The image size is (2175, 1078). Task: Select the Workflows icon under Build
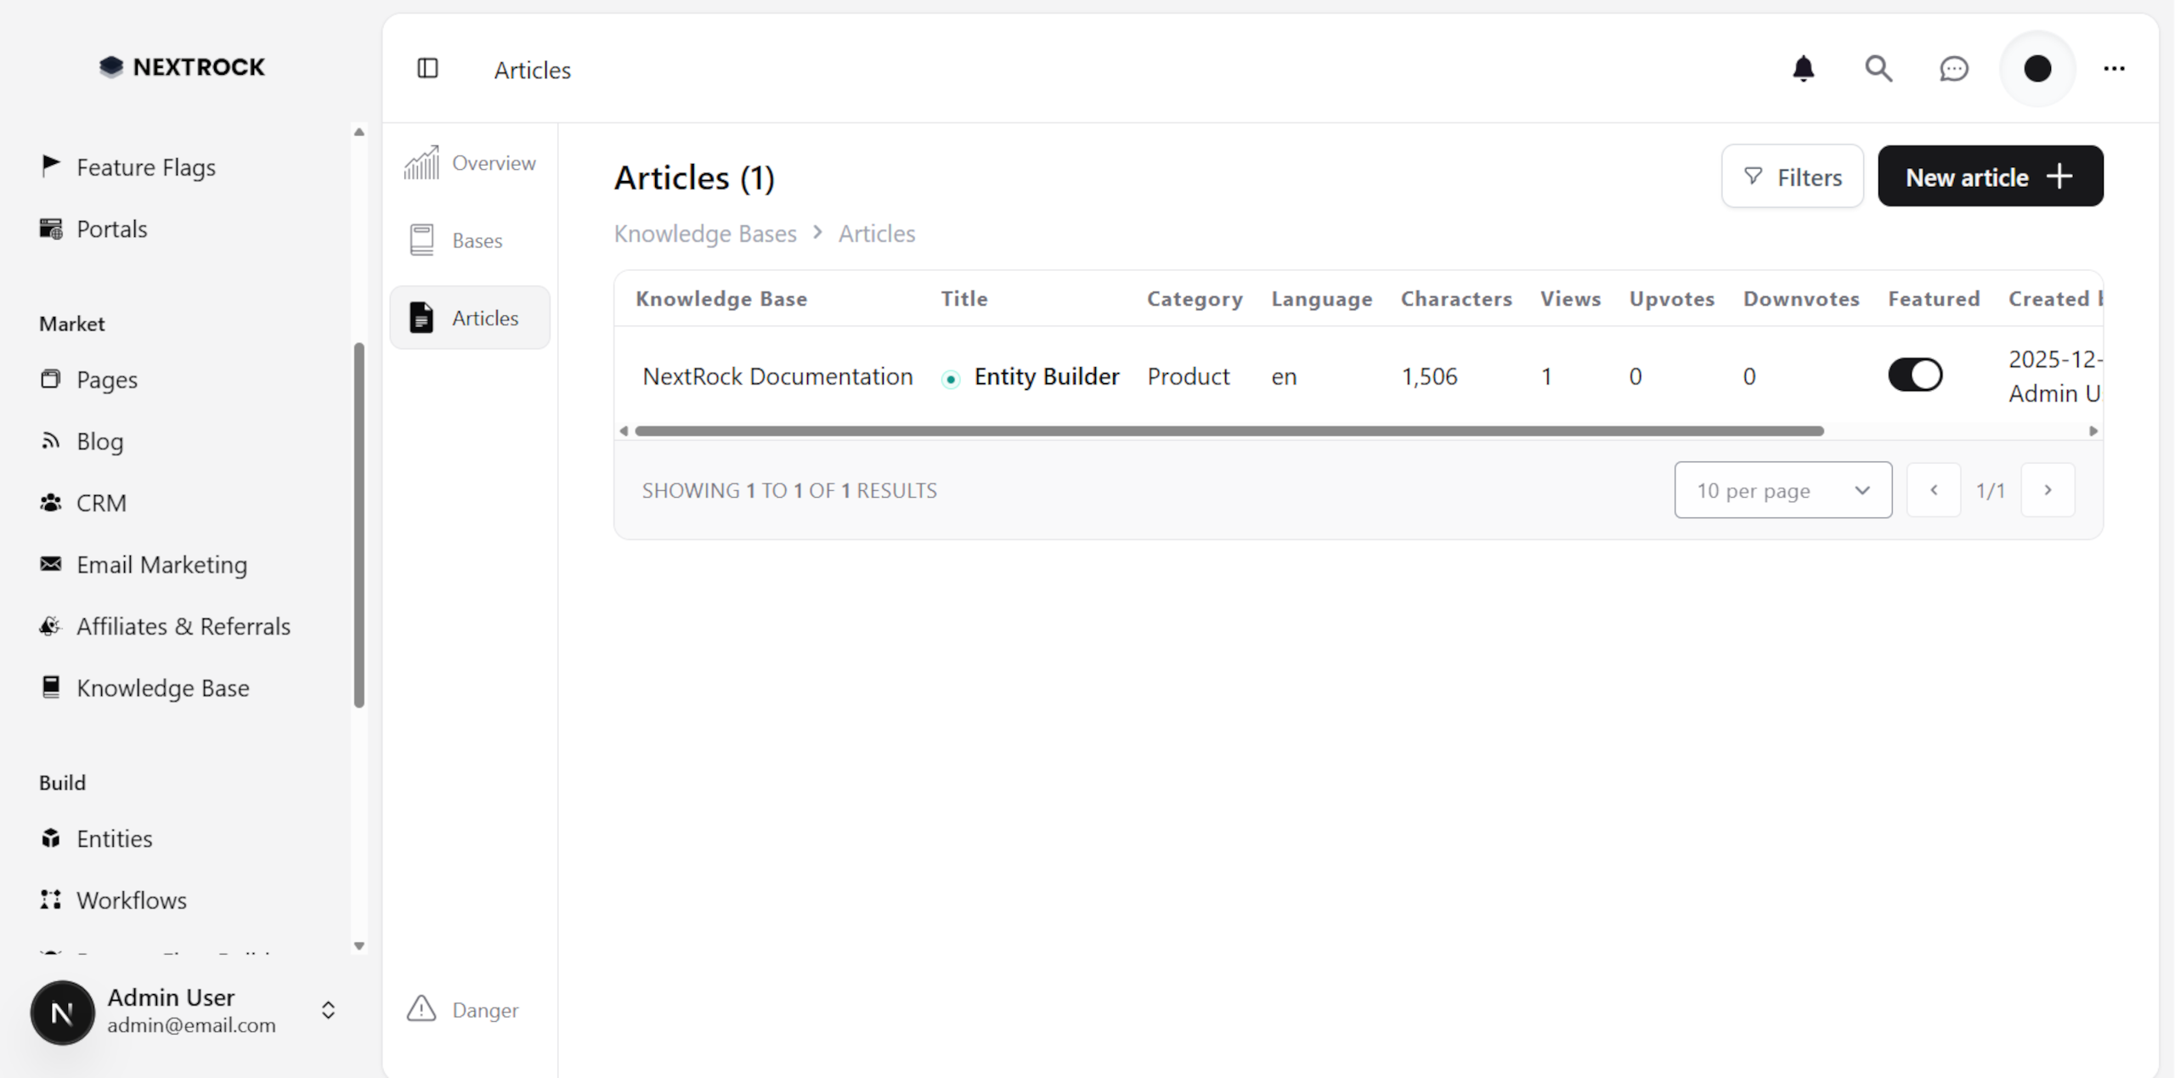pos(51,900)
